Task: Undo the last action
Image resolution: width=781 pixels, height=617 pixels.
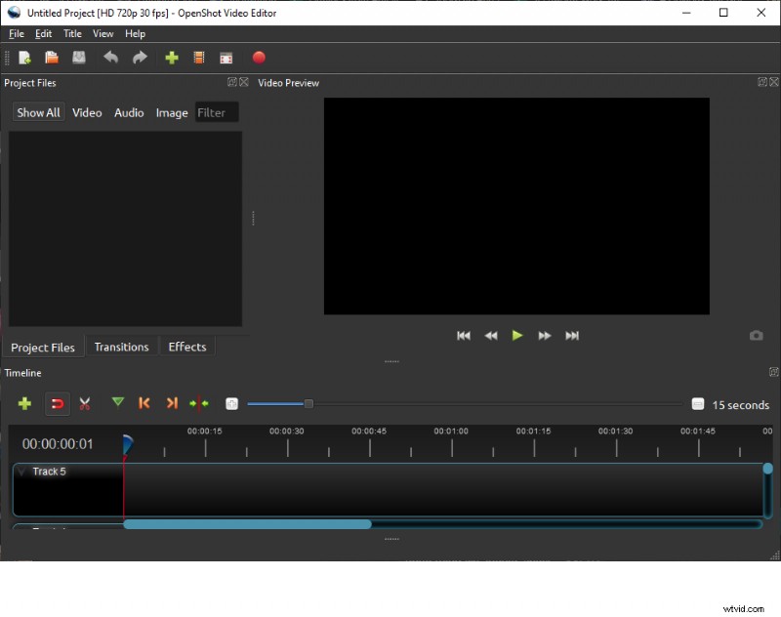Action: point(110,58)
